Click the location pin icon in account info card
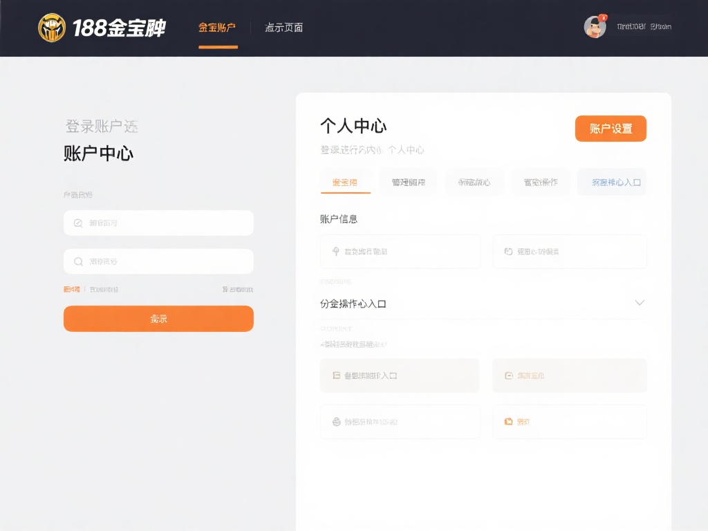The image size is (708, 531). coord(336,251)
